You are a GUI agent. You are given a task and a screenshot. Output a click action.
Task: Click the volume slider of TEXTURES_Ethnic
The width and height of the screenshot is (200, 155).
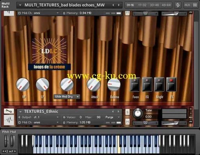(x=174, y=123)
